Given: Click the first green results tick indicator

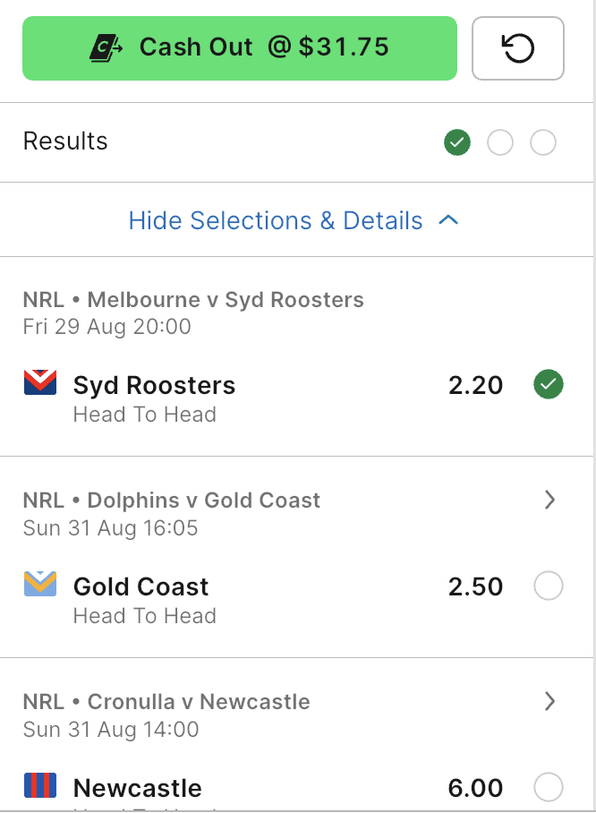Looking at the screenshot, I should 457,142.
